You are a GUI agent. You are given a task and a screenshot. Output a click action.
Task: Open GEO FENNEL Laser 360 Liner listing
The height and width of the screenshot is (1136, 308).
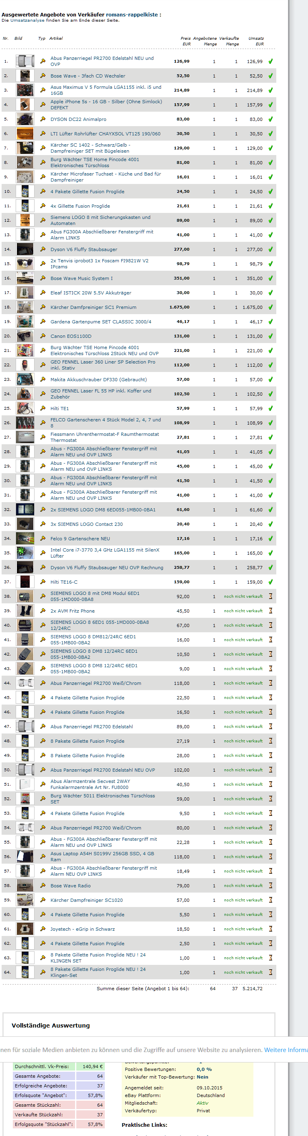click(103, 365)
